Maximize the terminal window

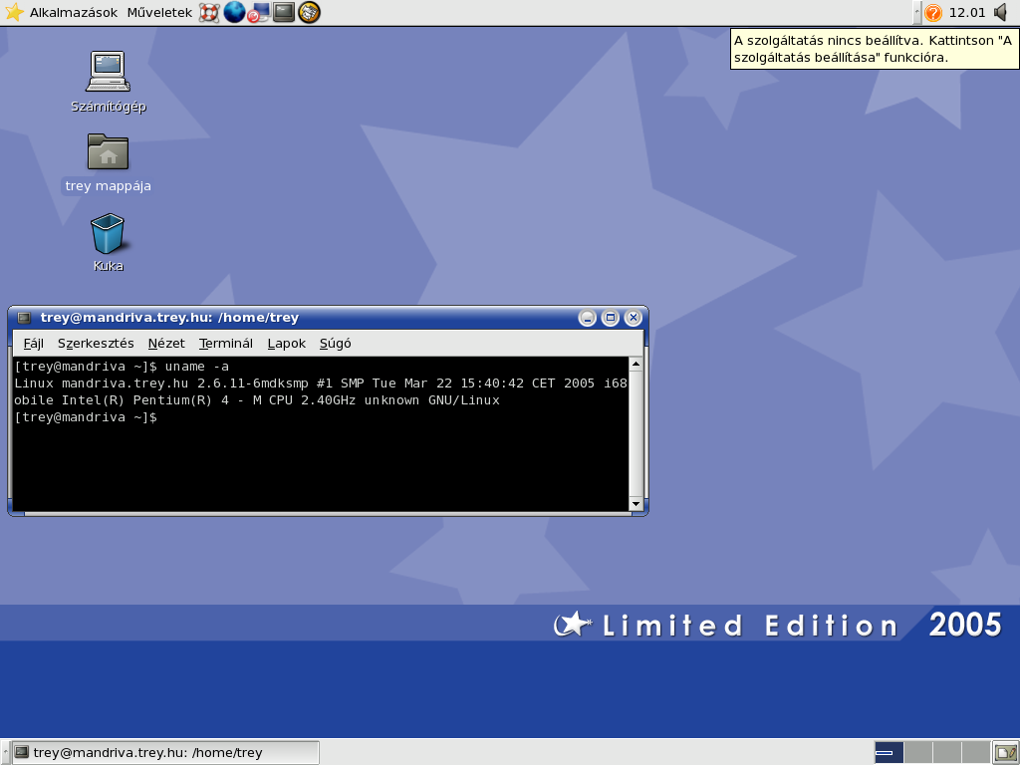click(x=610, y=318)
